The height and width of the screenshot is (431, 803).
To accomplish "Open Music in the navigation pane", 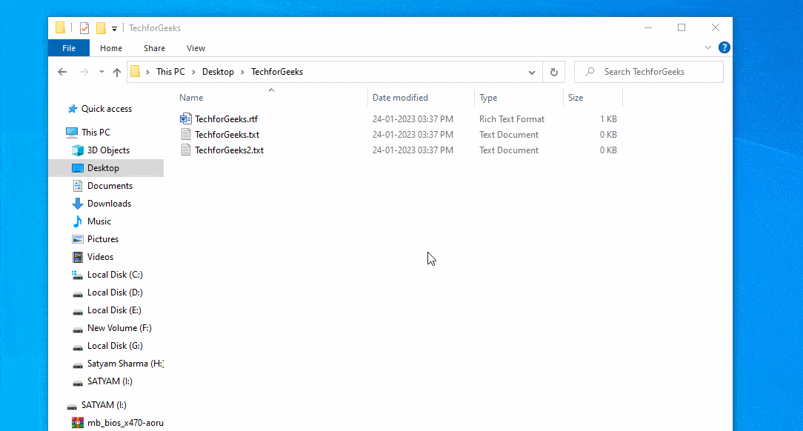I will point(99,221).
